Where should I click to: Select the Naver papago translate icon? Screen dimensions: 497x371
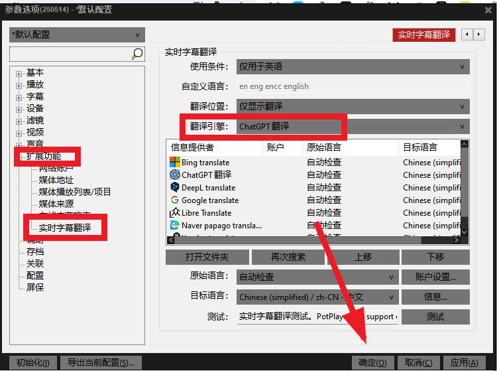(175, 226)
